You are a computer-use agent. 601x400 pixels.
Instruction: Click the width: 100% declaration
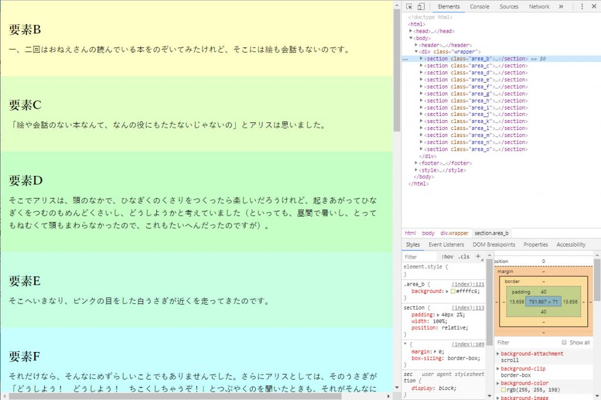coord(429,321)
